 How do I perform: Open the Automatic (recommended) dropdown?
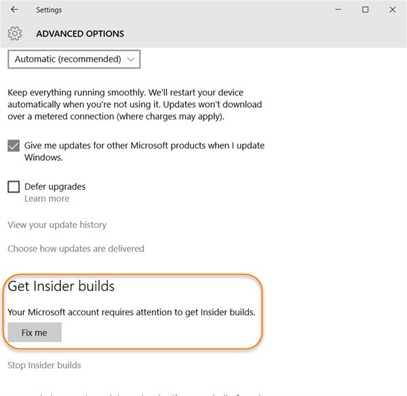coord(73,59)
